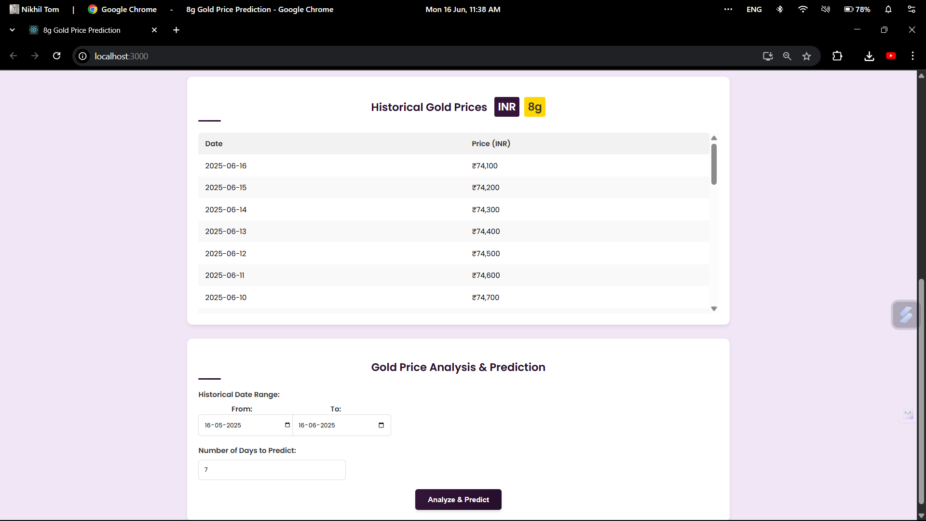Viewport: 926px width, 521px height.
Task: View site information icon
Action: [x=83, y=56]
